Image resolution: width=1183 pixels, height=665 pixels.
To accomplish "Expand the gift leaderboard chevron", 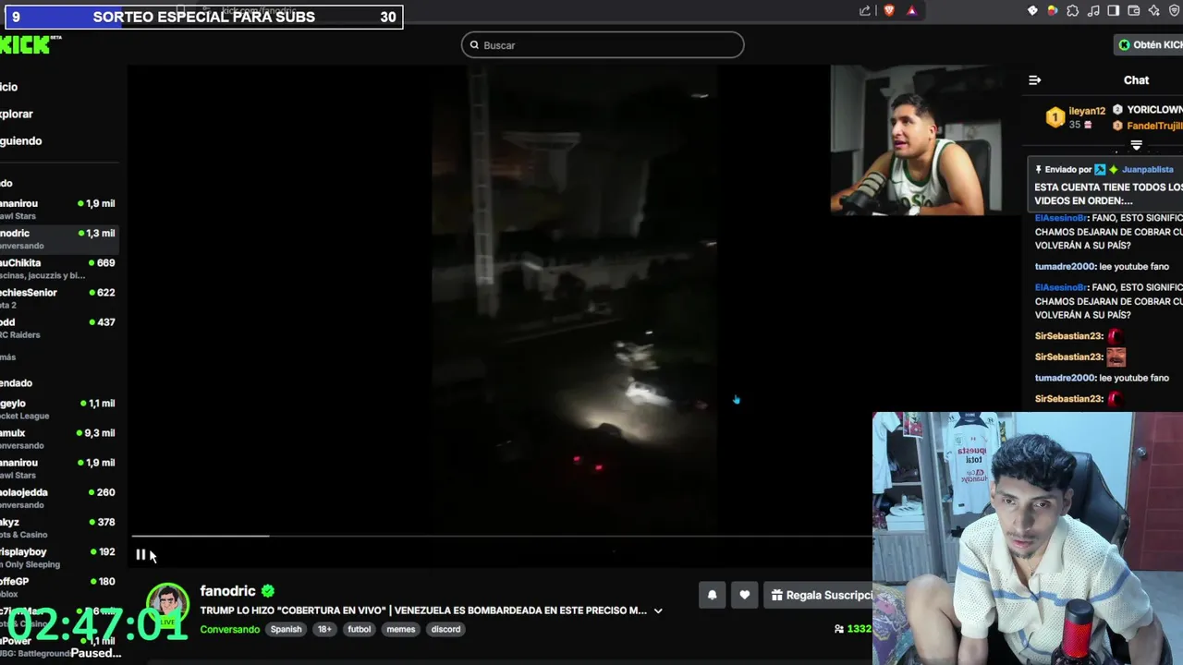I will click(x=1137, y=146).
